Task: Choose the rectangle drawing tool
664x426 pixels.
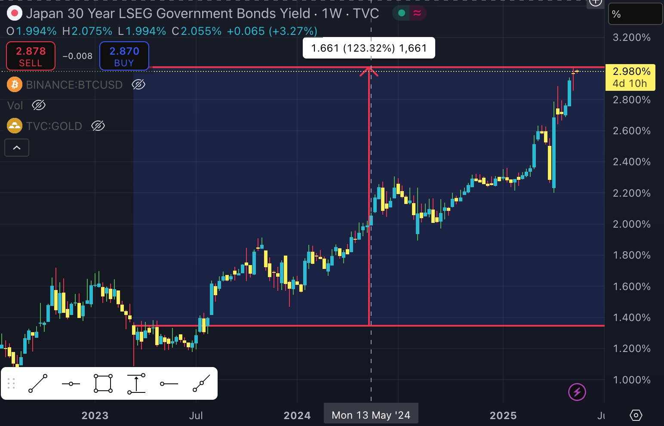Action: coord(103,383)
